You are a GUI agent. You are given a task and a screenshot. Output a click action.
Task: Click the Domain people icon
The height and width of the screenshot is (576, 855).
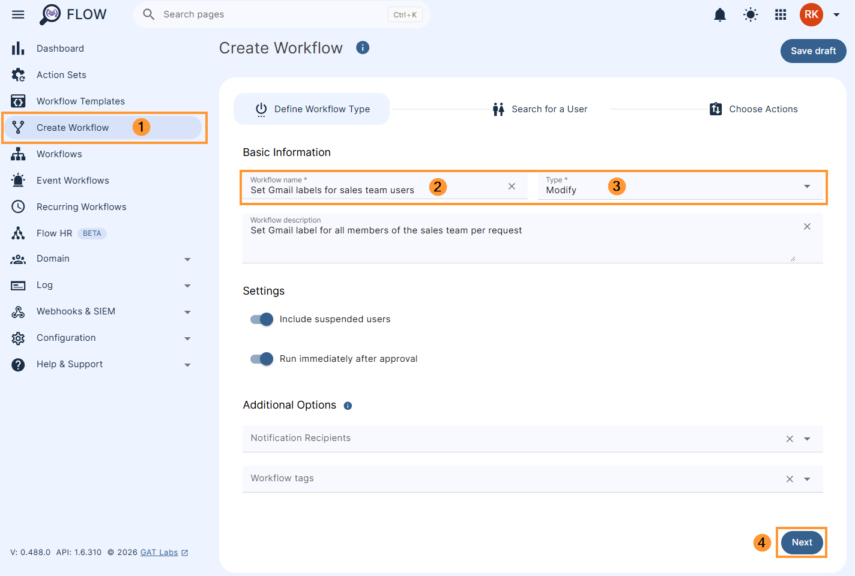tap(18, 259)
